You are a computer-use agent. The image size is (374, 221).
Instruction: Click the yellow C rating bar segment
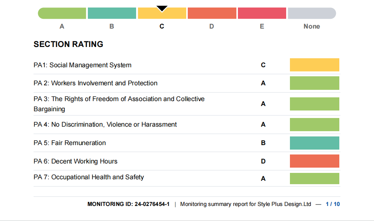(x=162, y=15)
